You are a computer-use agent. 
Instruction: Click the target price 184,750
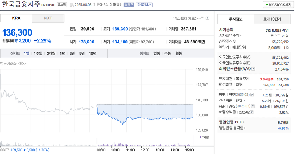tap(283, 79)
